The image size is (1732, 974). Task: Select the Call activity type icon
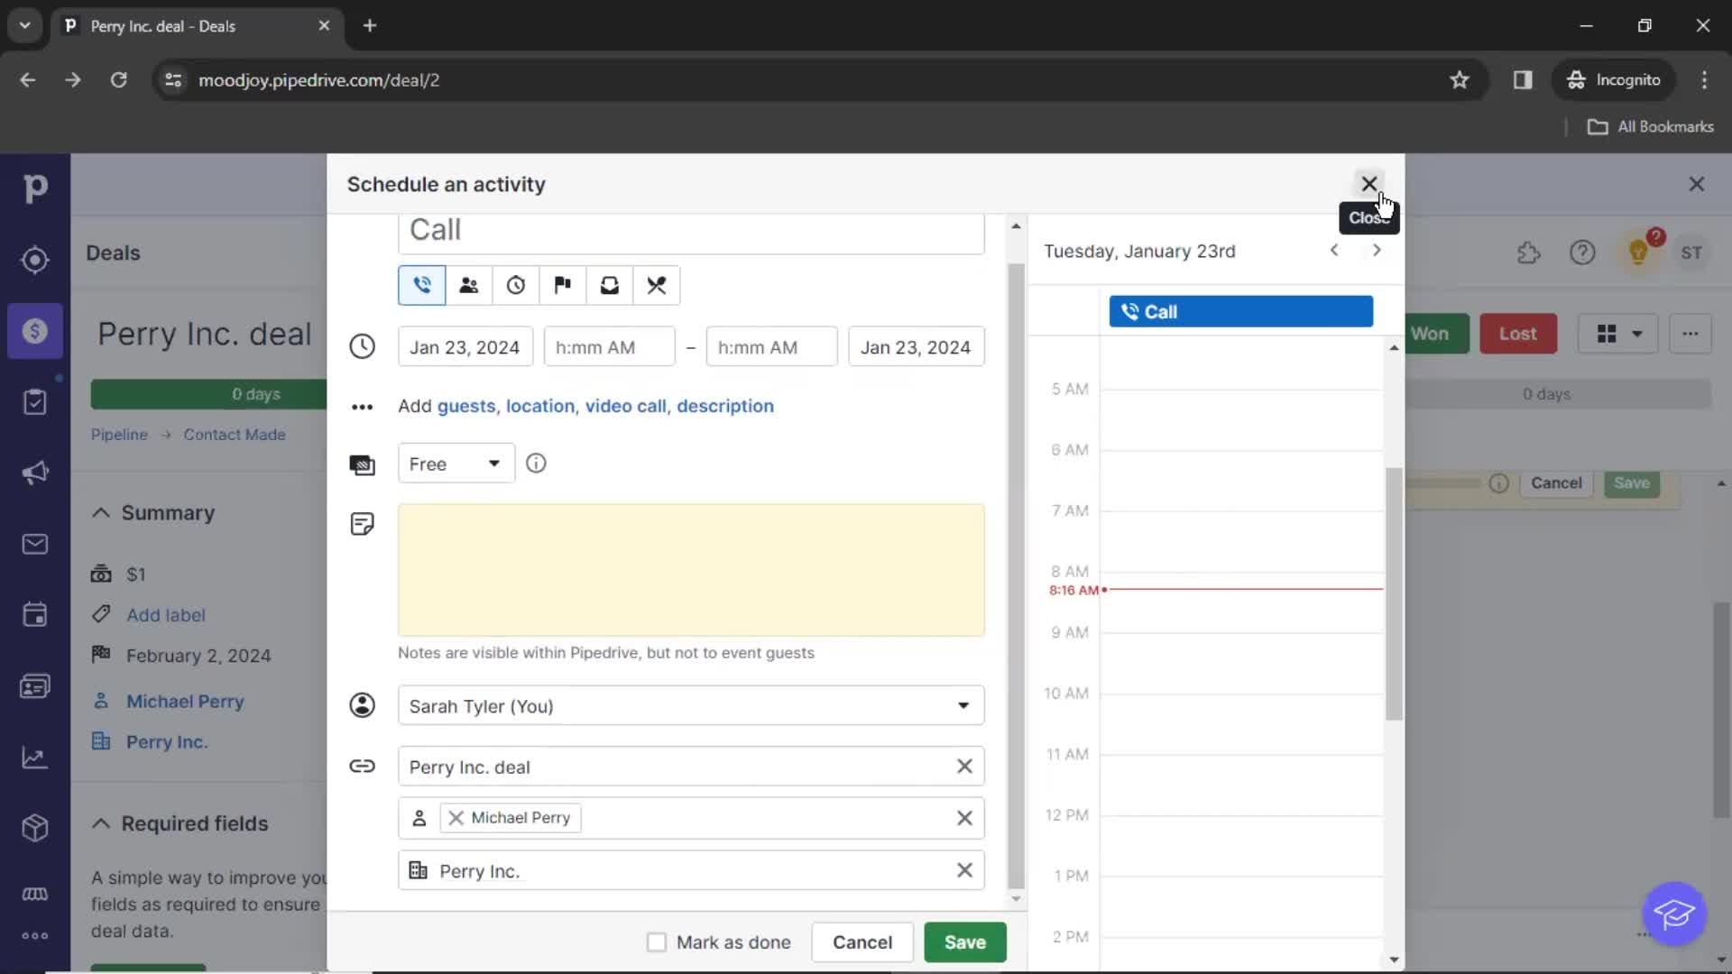point(421,286)
